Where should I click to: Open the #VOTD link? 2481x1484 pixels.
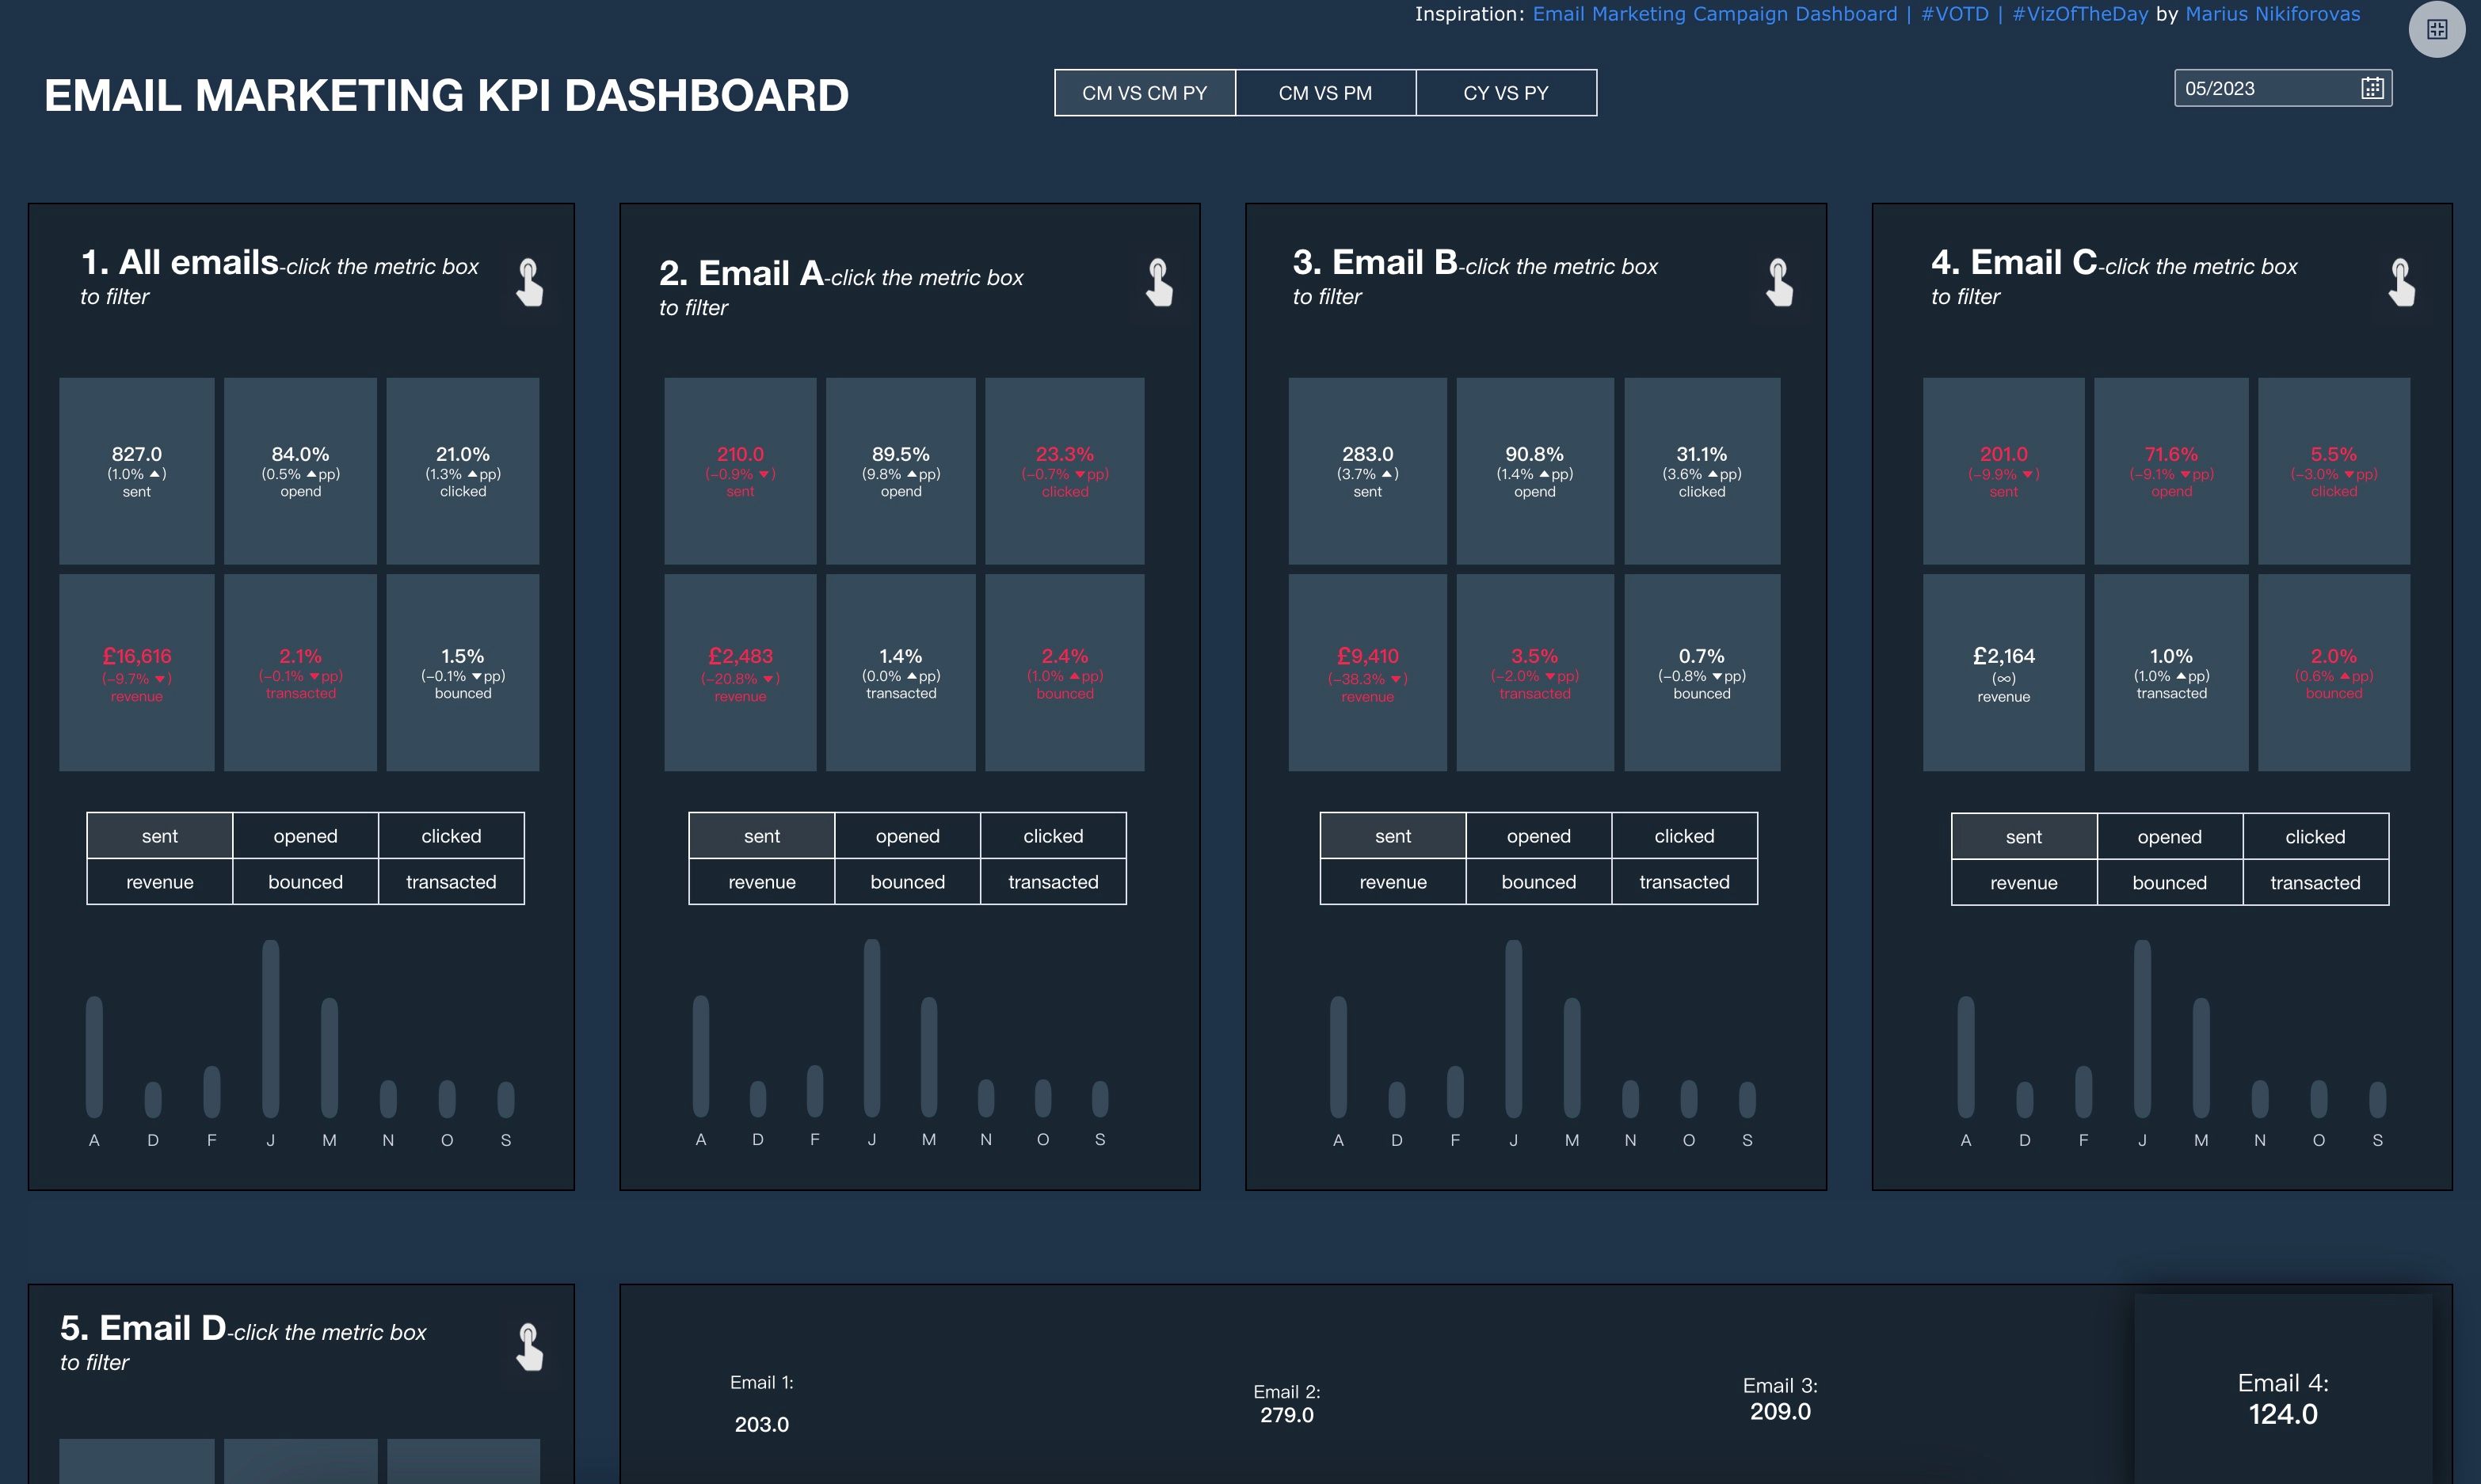coord(1954,14)
